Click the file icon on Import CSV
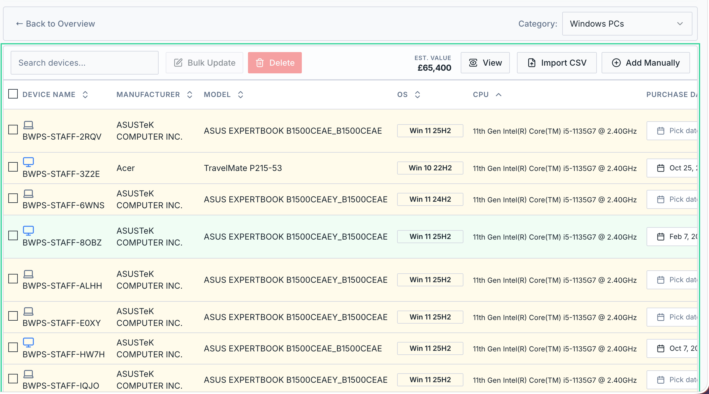The image size is (709, 394). tap(532, 63)
